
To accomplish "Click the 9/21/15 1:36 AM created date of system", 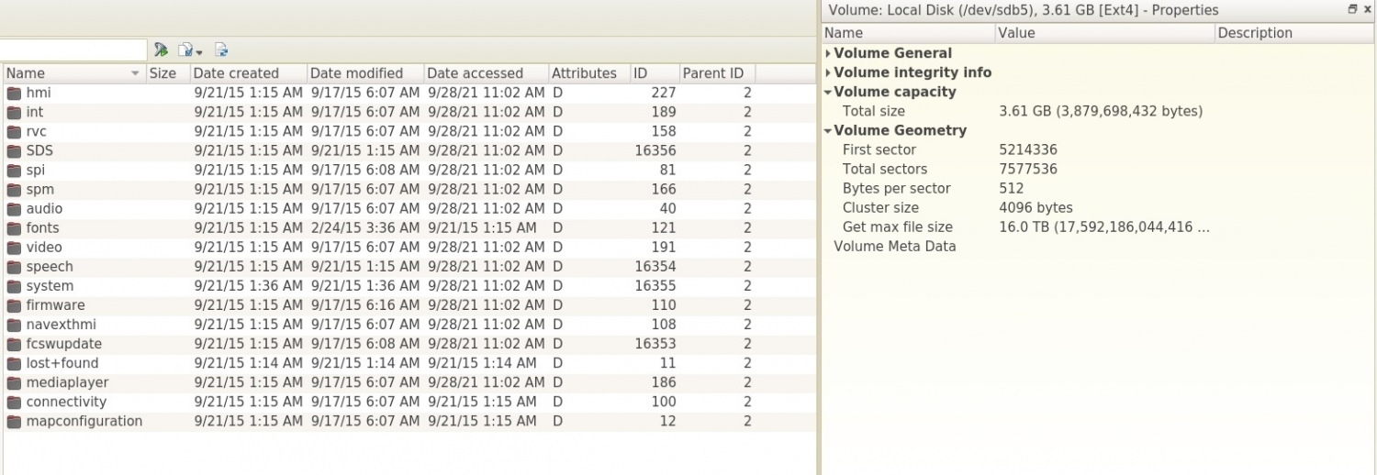I will click(248, 285).
